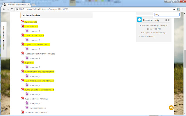Reload the page with refresh icon
The width and height of the screenshot is (186, 116).
[x=12, y=9]
